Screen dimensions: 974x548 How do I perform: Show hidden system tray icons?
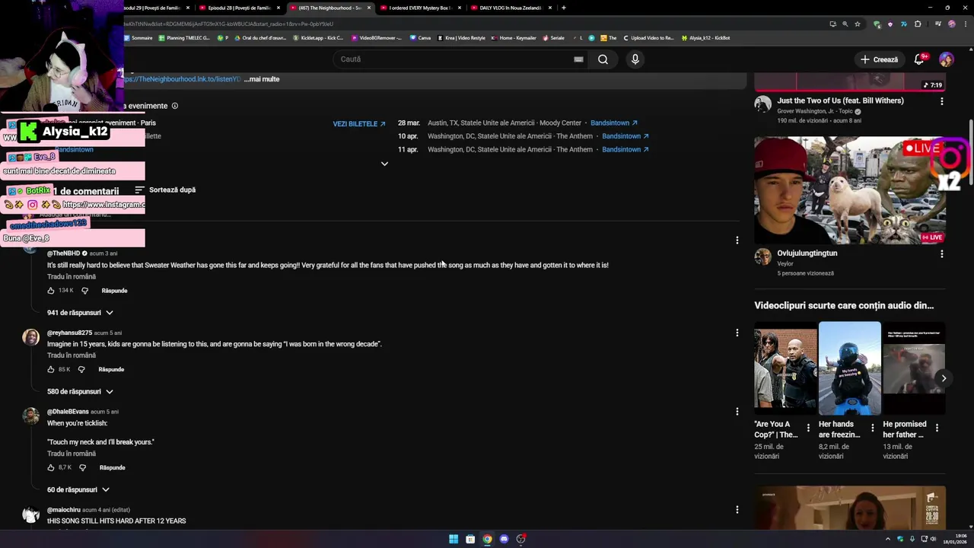click(889, 539)
